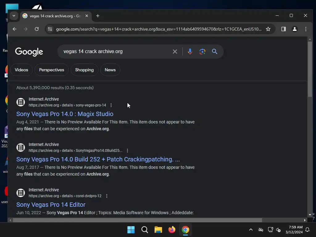Screen dimensions: 316x237
Task: Toggle the Chrome side panel
Action: 284,29
